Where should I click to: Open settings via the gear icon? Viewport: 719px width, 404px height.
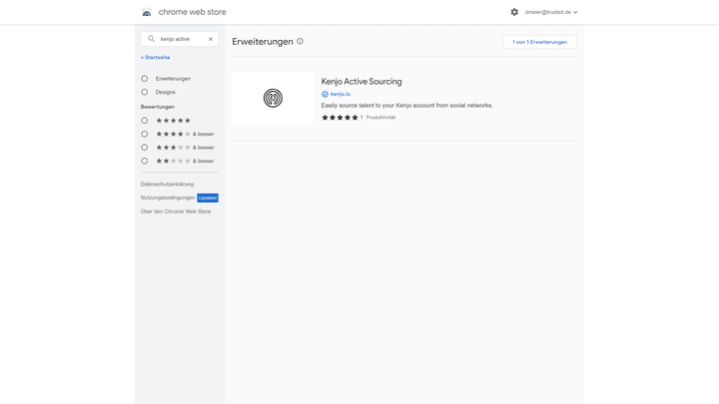pyautogui.click(x=514, y=12)
